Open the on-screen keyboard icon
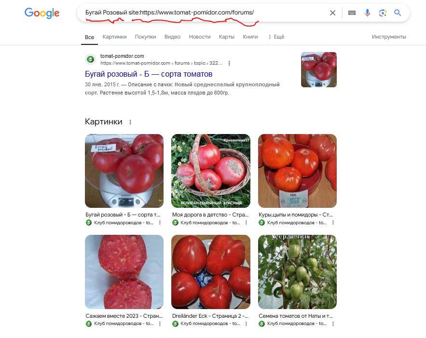 (x=352, y=13)
